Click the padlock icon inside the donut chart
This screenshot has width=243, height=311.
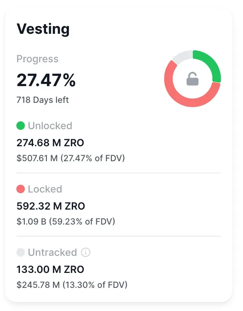(x=193, y=79)
